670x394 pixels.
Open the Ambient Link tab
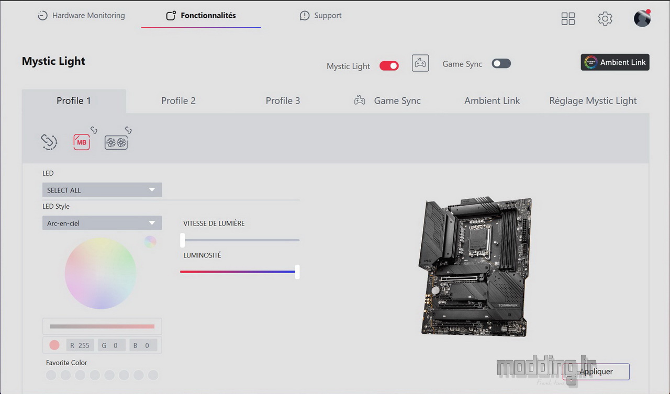(492, 101)
